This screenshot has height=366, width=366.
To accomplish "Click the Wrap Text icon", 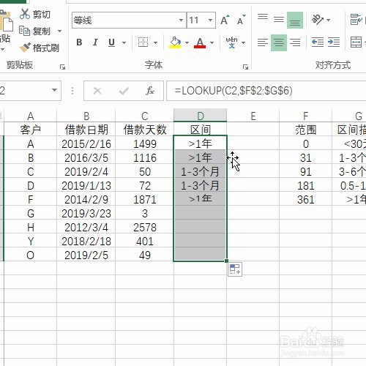I will [x=356, y=20].
